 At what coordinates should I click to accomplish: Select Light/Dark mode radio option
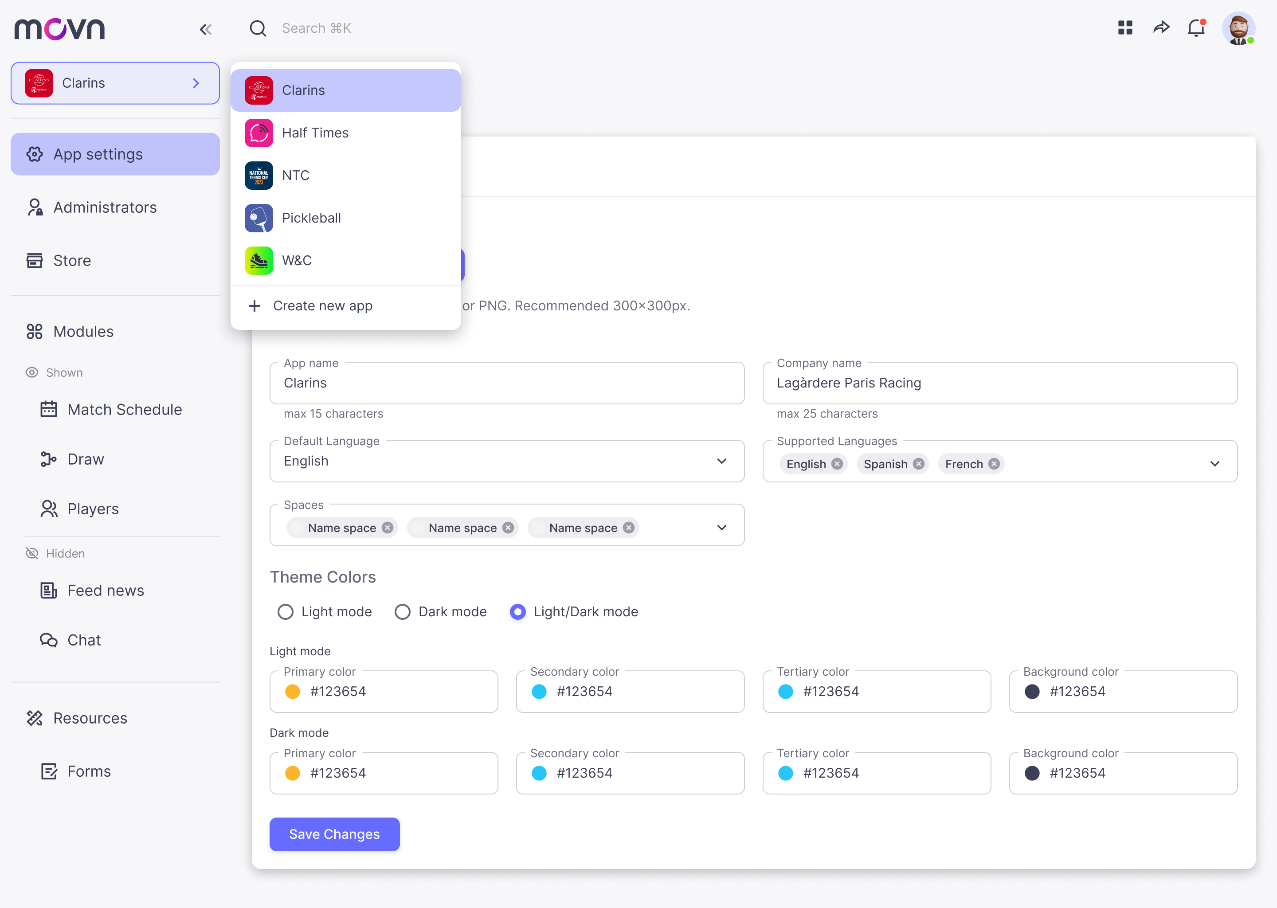518,612
